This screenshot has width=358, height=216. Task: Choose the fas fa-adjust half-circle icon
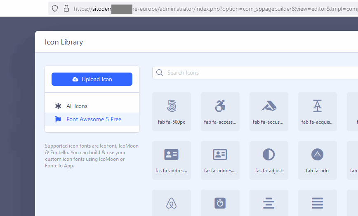click(269, 160)
